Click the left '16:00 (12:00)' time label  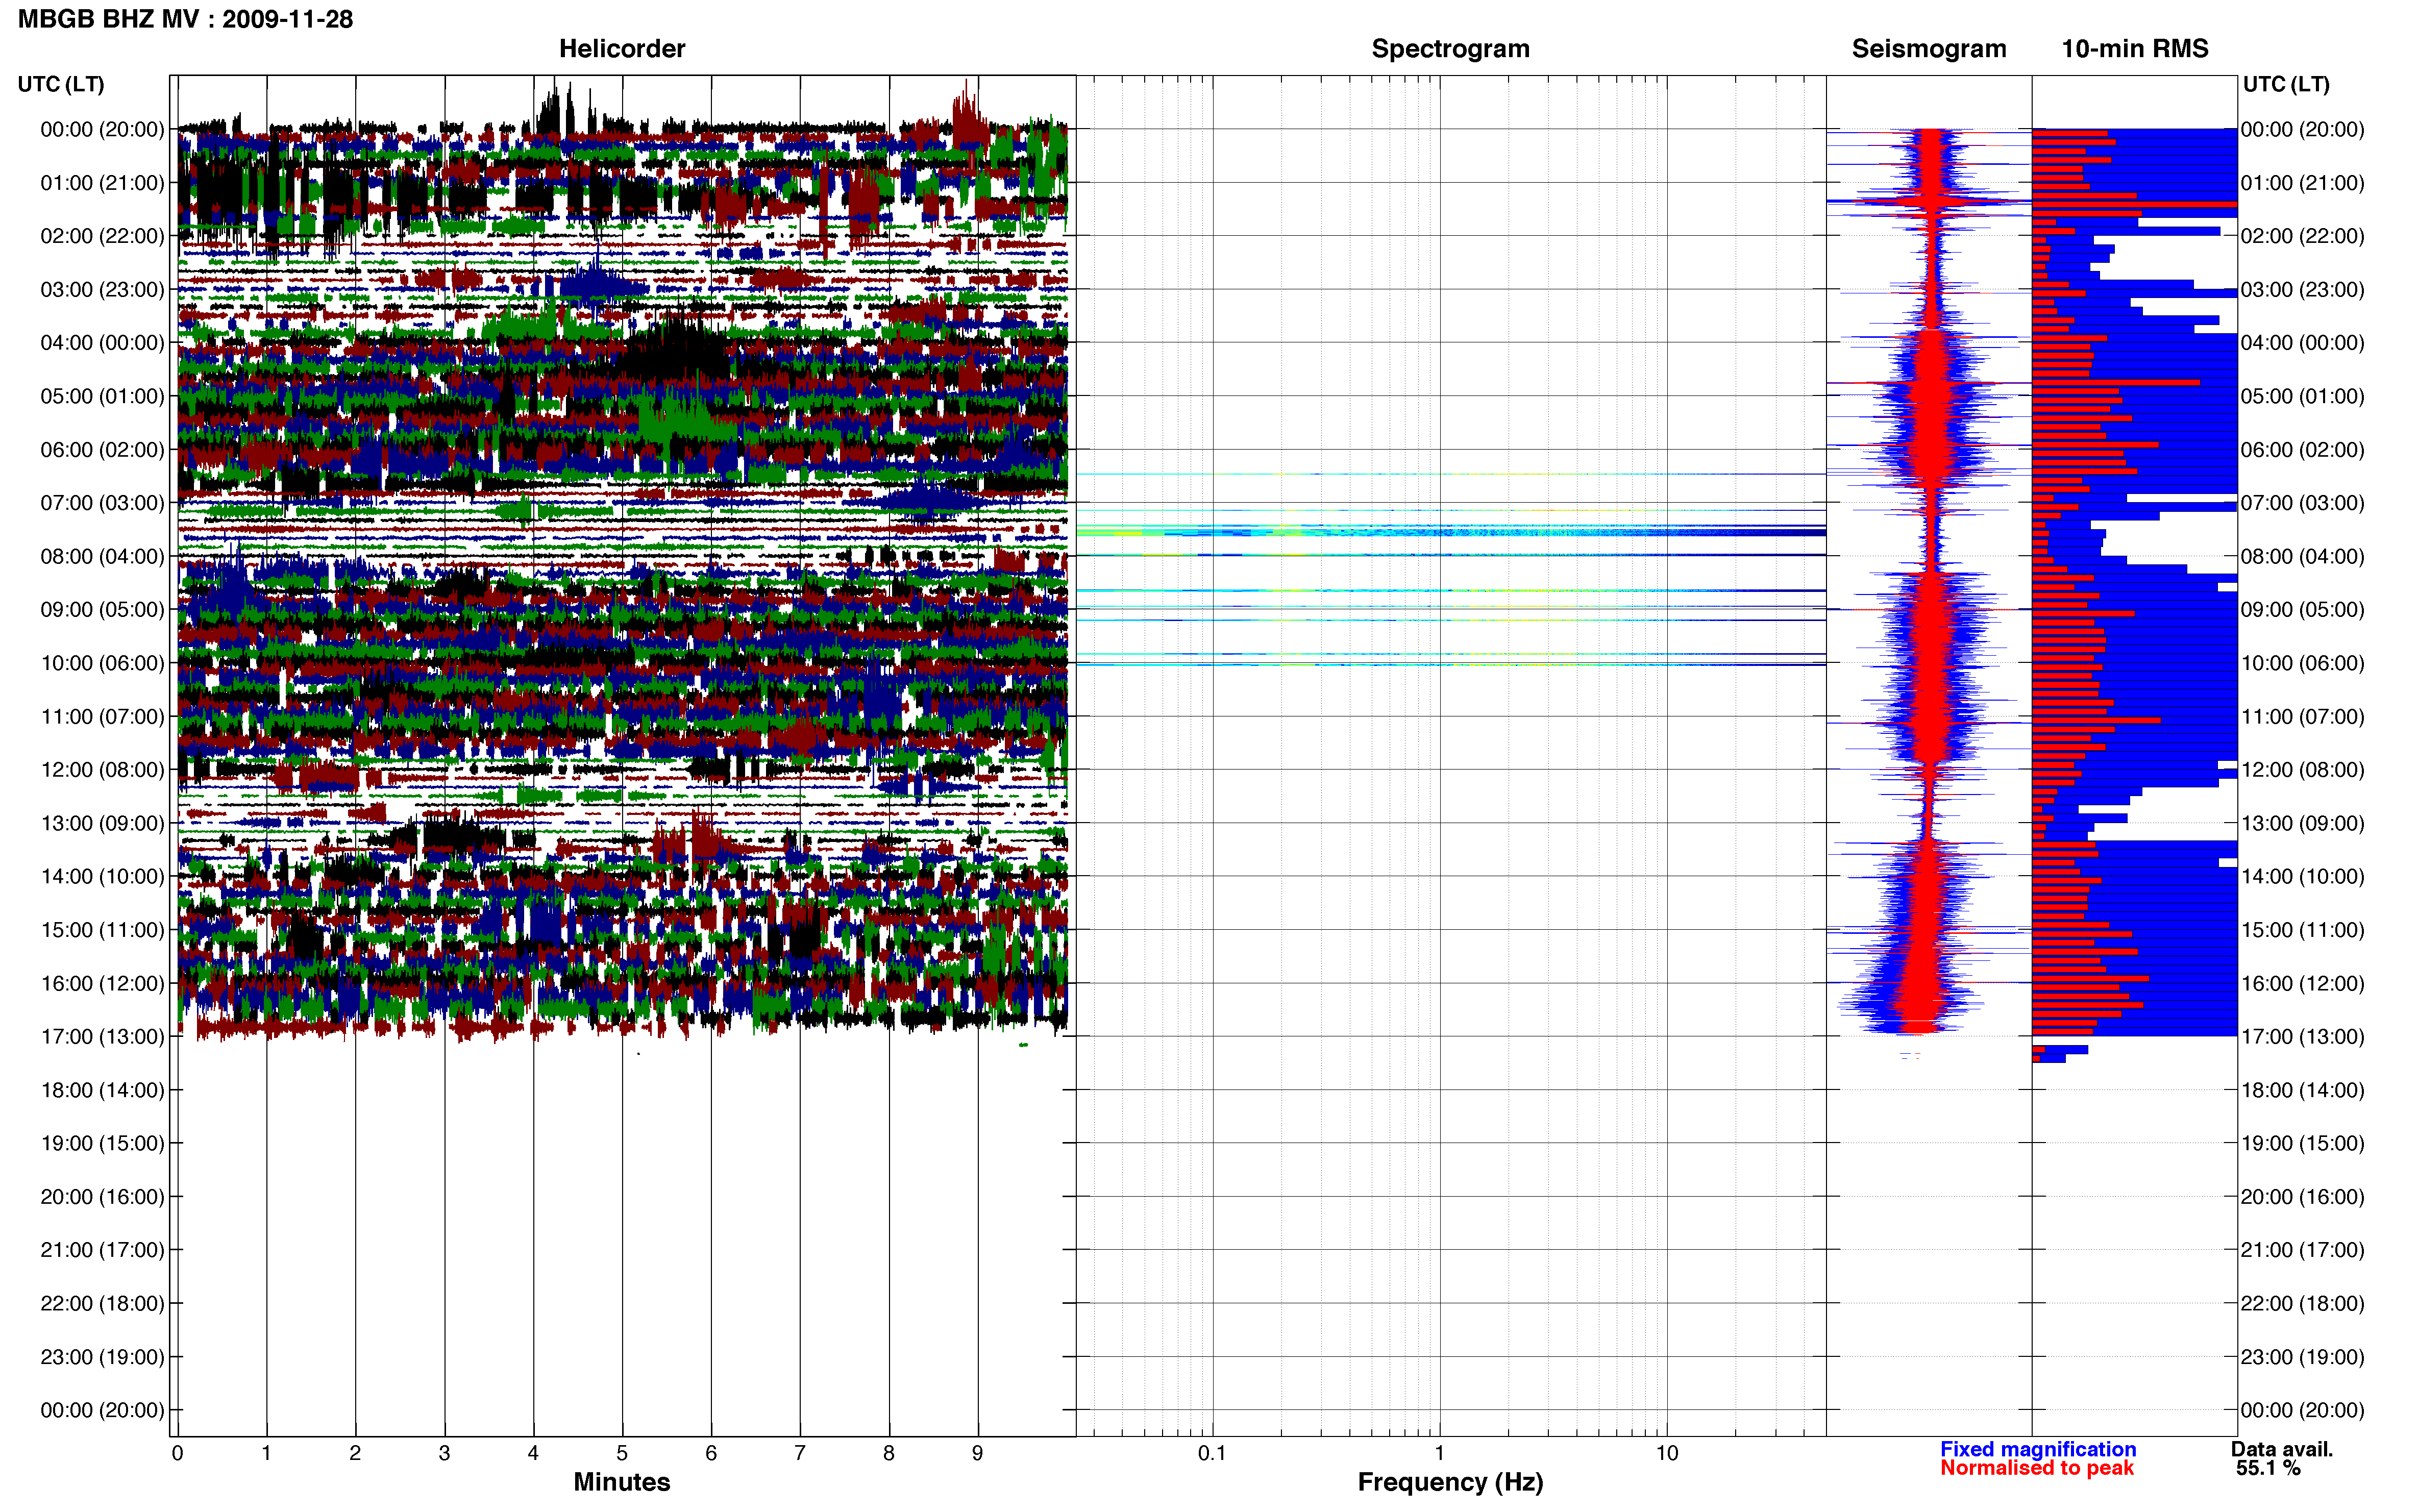(x=102, y=983)
